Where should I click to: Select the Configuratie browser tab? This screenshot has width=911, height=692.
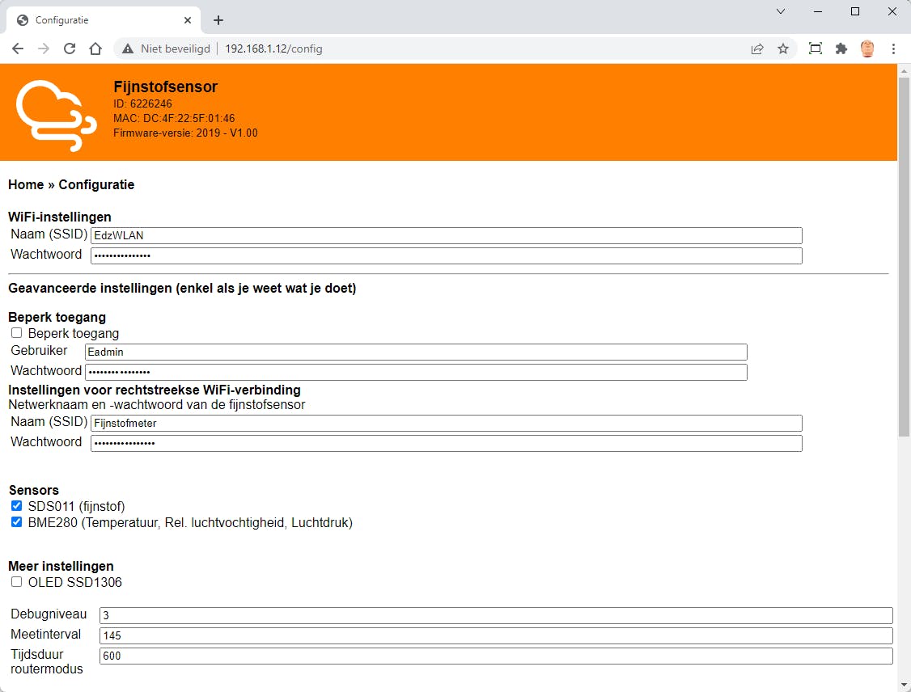coord(104,20)
